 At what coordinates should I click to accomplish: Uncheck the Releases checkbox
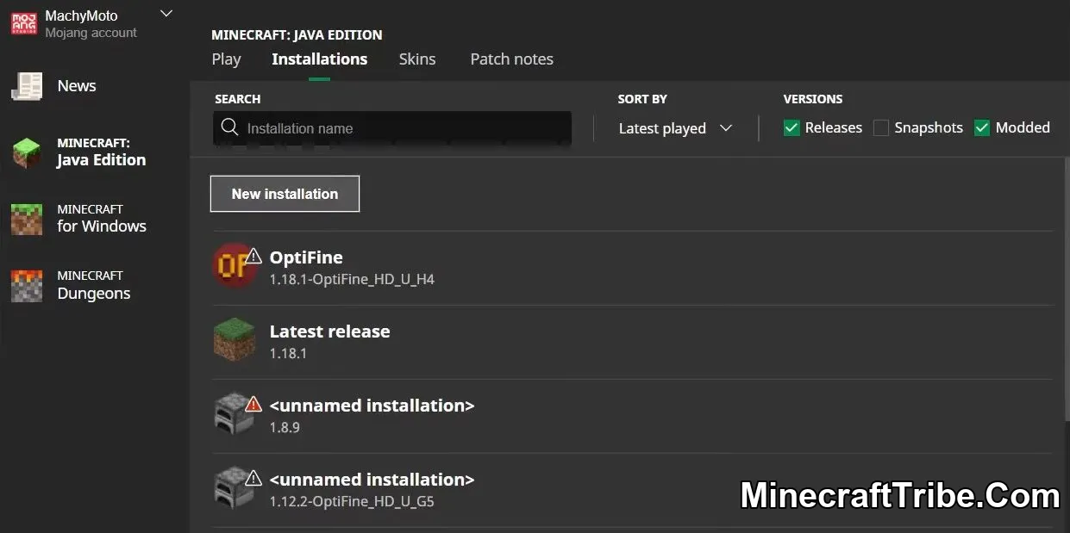click(x=792, y=127)
